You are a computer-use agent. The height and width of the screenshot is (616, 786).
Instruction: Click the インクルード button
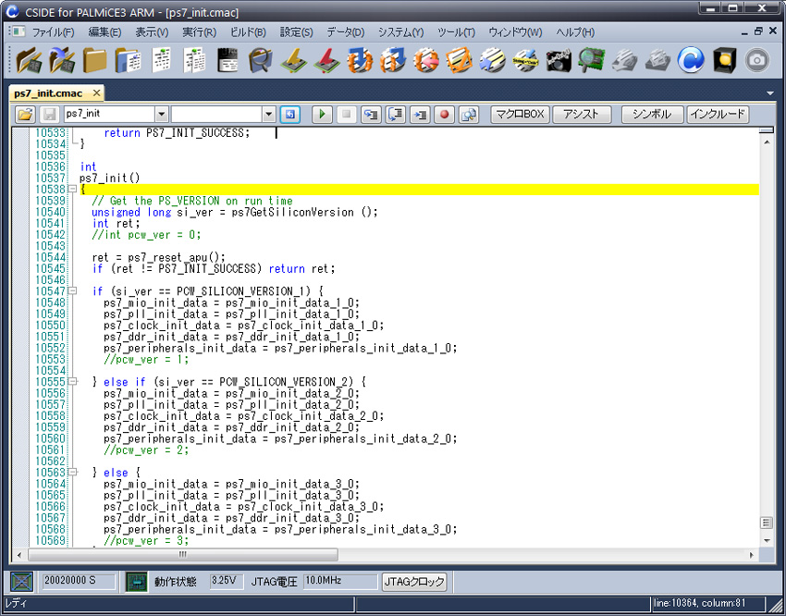[718, 115]
